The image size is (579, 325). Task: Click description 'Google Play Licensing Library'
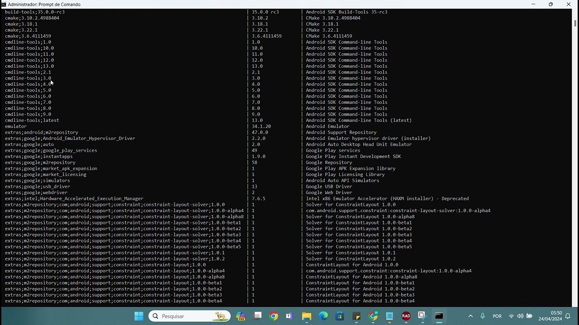click(x=345, y=174)
